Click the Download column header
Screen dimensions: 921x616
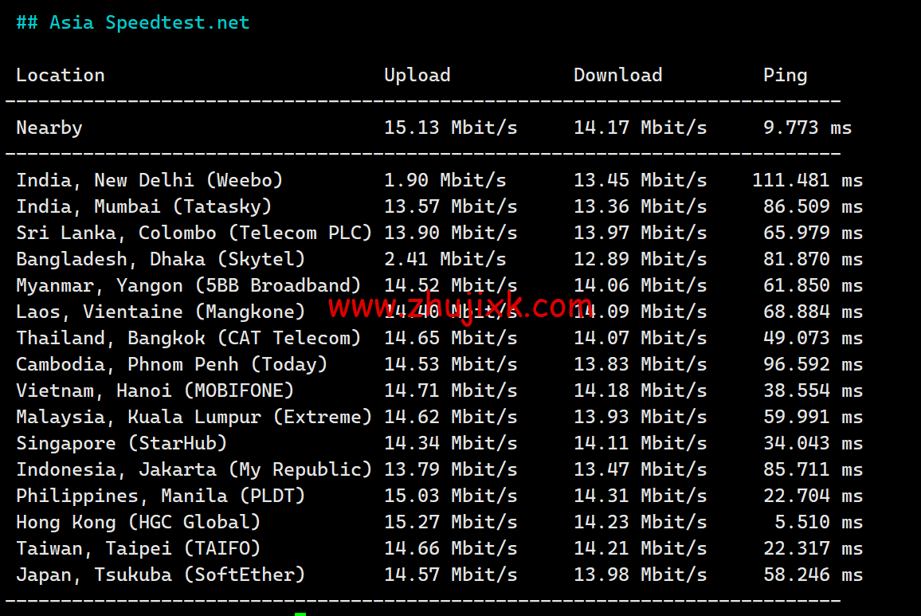click(x=617, y=76)
